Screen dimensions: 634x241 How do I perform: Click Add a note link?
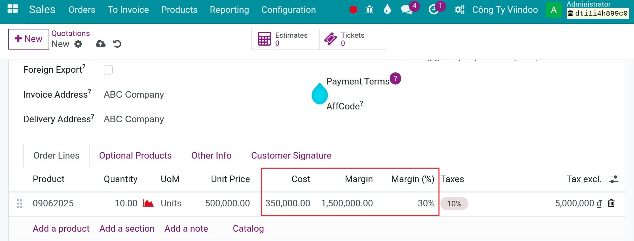point(186,229)
